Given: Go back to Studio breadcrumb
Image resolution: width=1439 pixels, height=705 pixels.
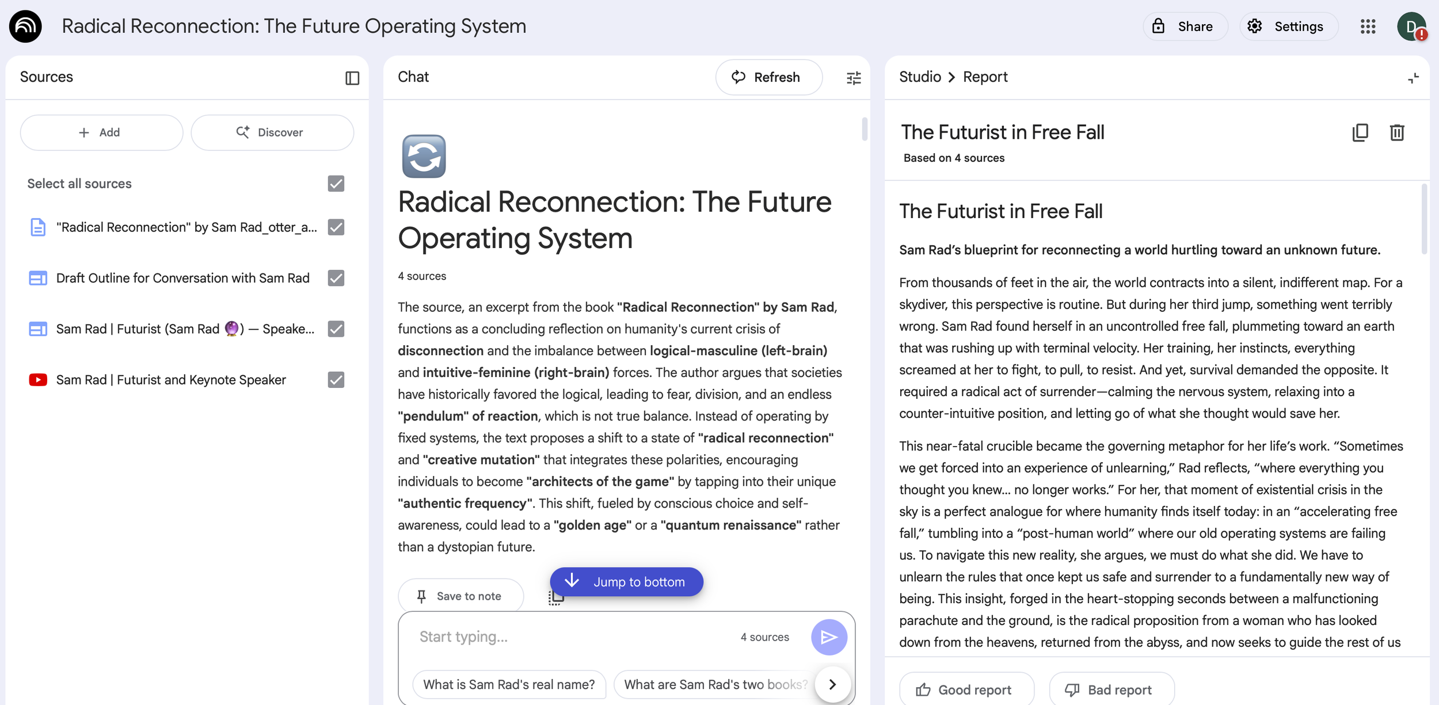Looking at the screenshot, I should (920, 77).
